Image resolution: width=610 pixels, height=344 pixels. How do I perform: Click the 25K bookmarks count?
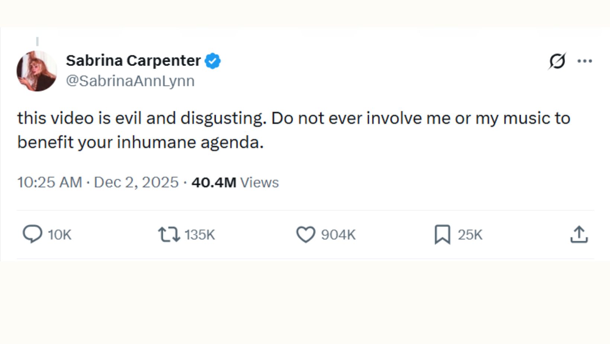click(470, 235)
